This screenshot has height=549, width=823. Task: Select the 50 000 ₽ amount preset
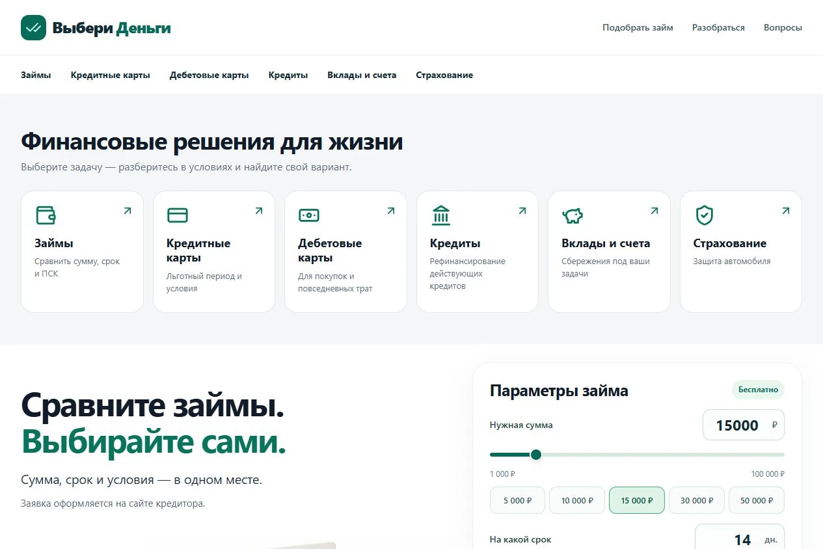757,500
